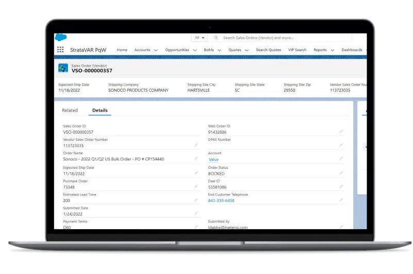The image size is (413, 274).
Task: Edit Vendor Sales Order Number pencil icon
Action: coord(196,145)
